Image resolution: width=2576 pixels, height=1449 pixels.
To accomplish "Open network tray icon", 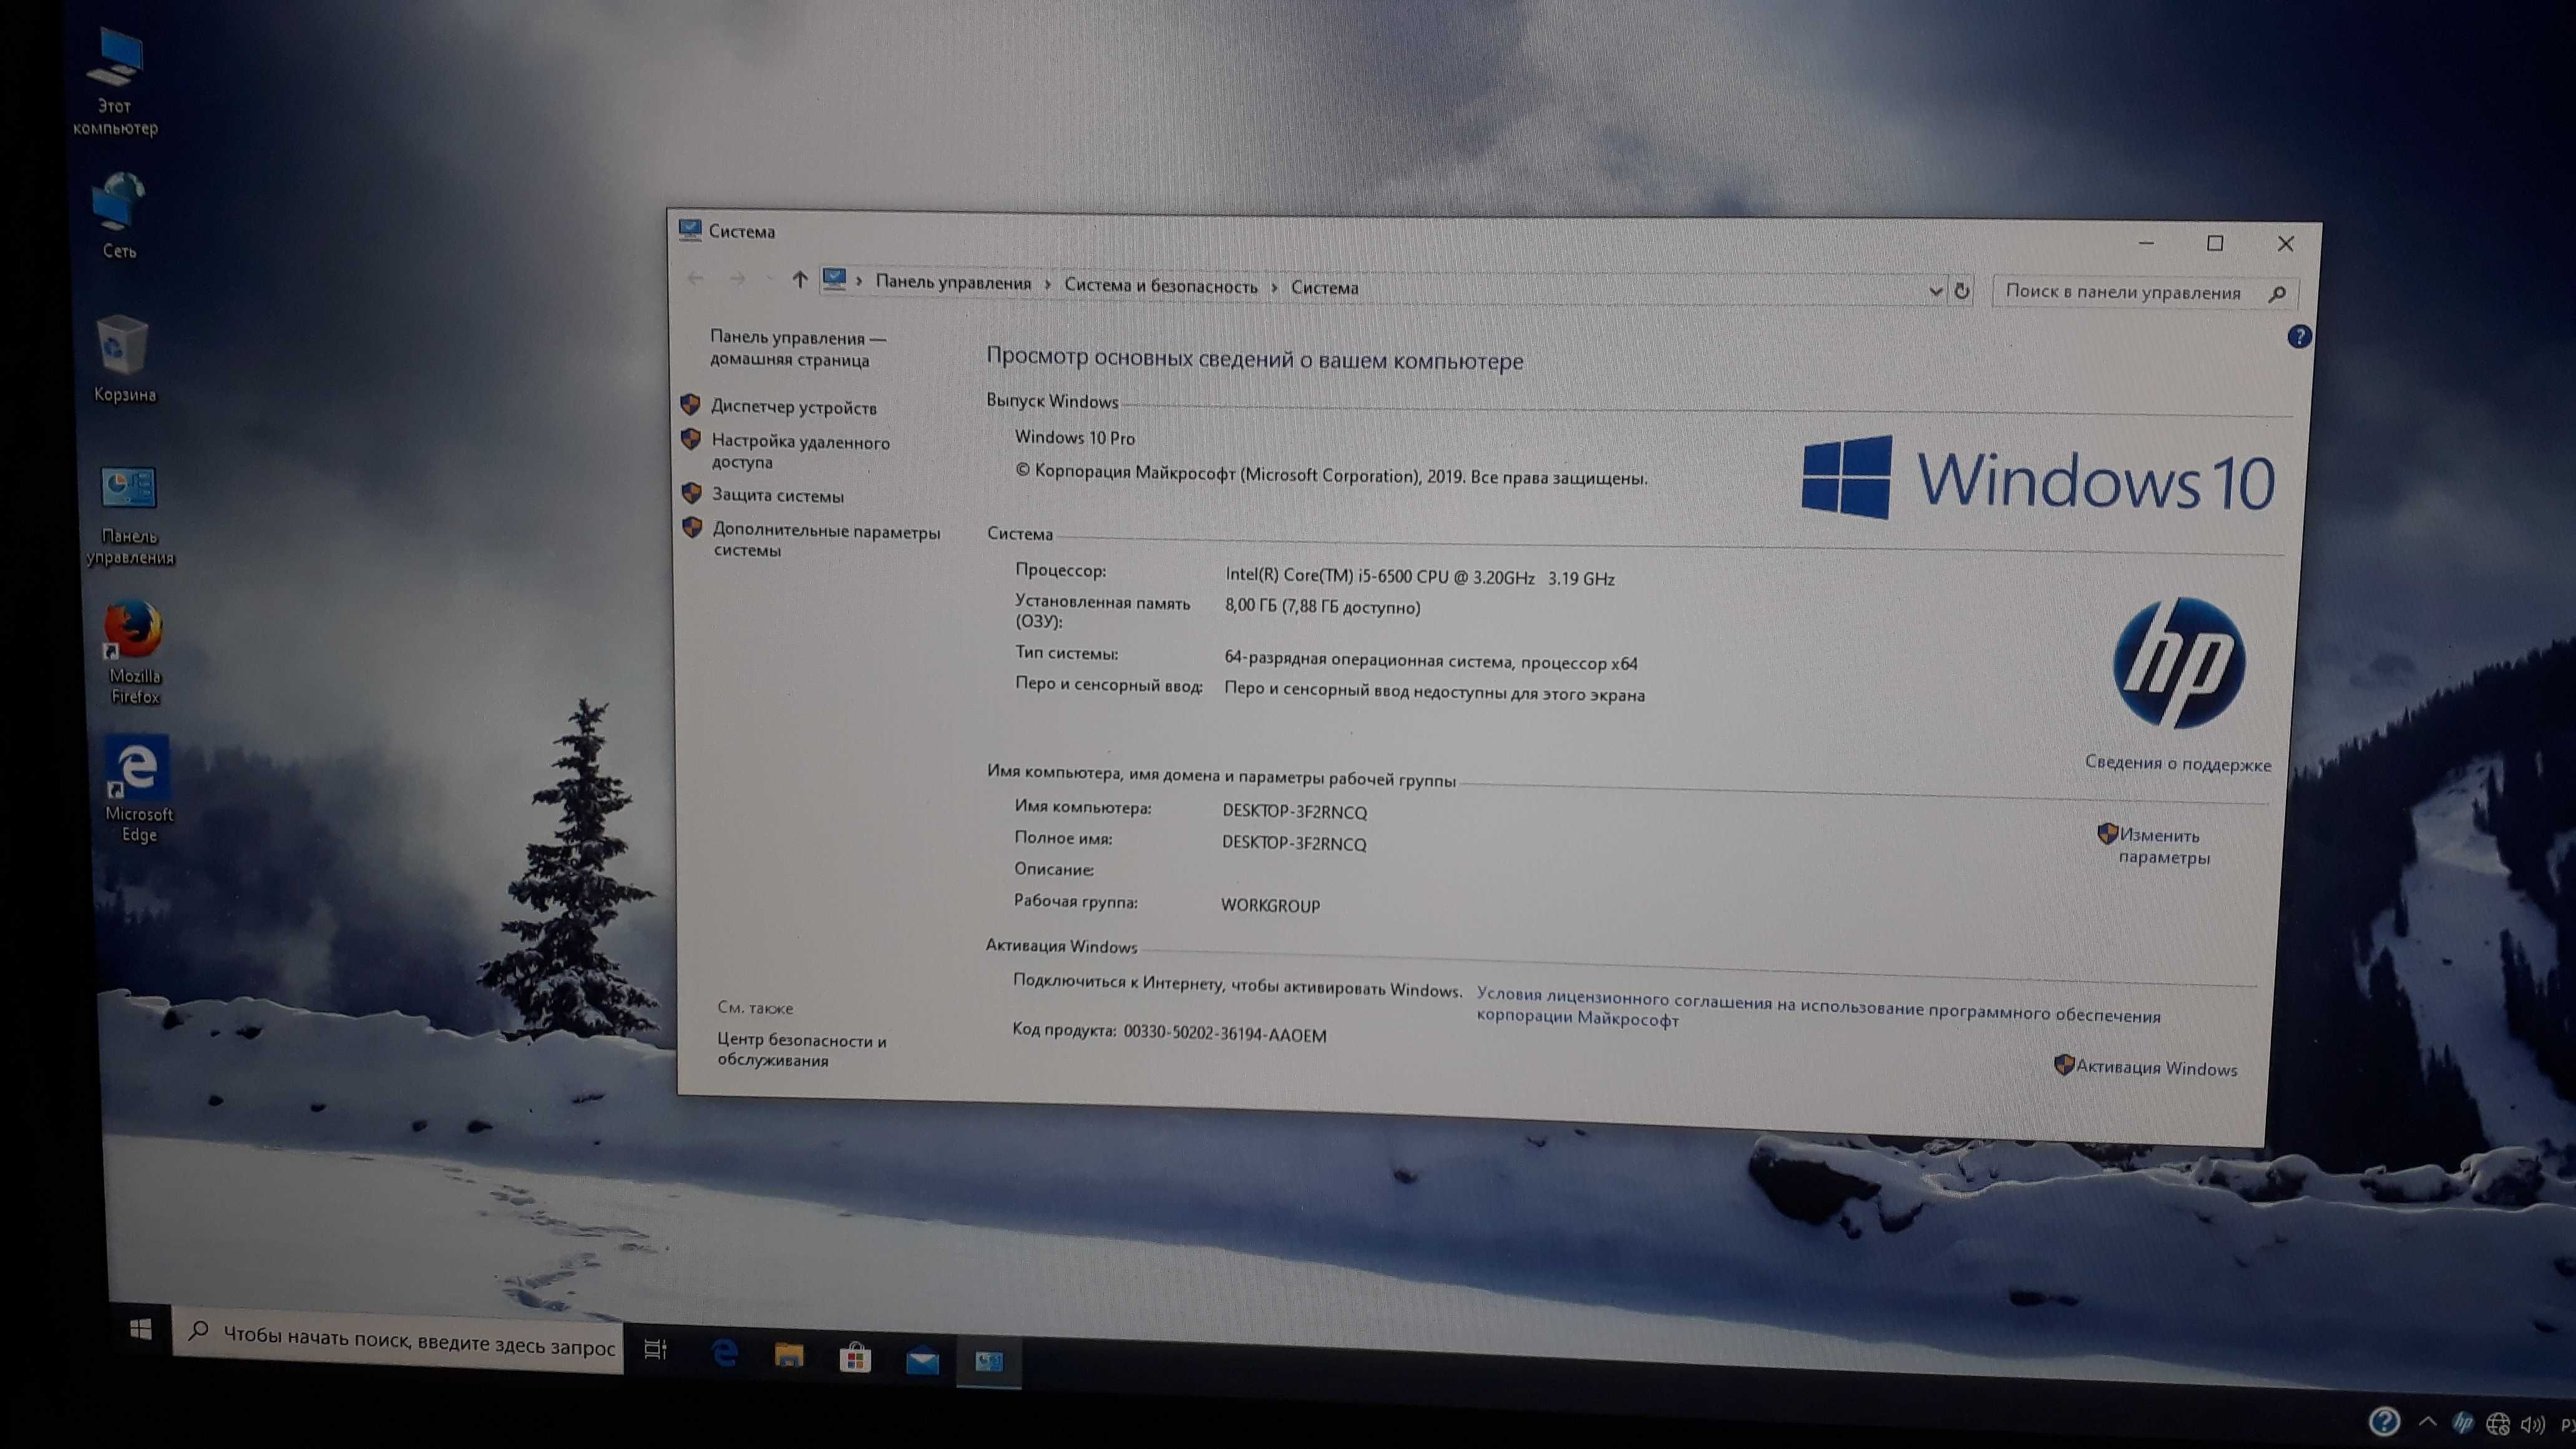I will 2497,1424.
